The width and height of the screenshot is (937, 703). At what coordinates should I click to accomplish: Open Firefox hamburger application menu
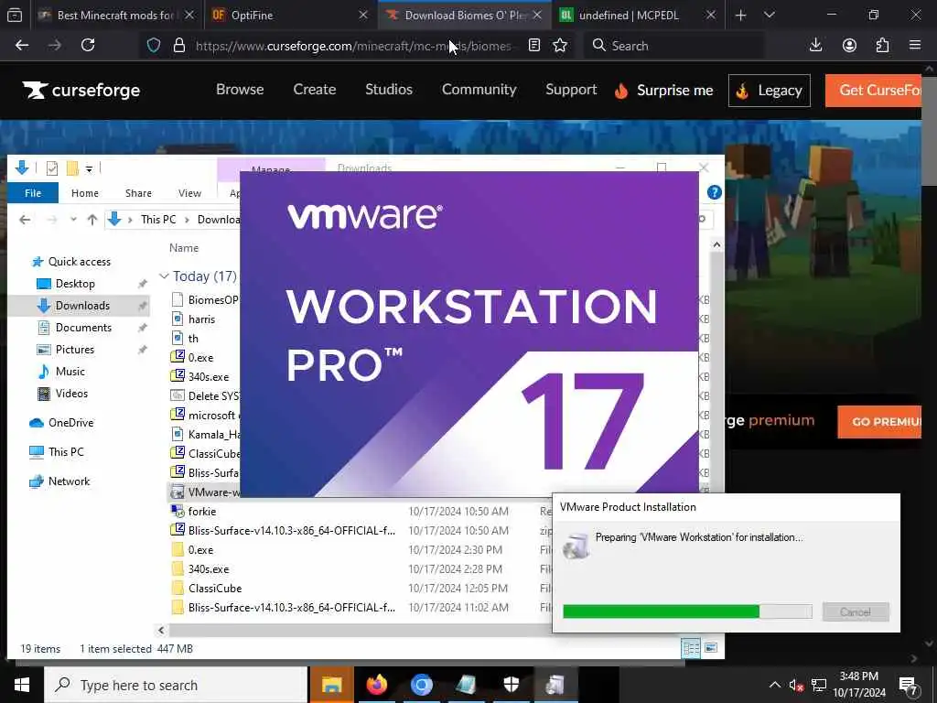coord(915,46)
